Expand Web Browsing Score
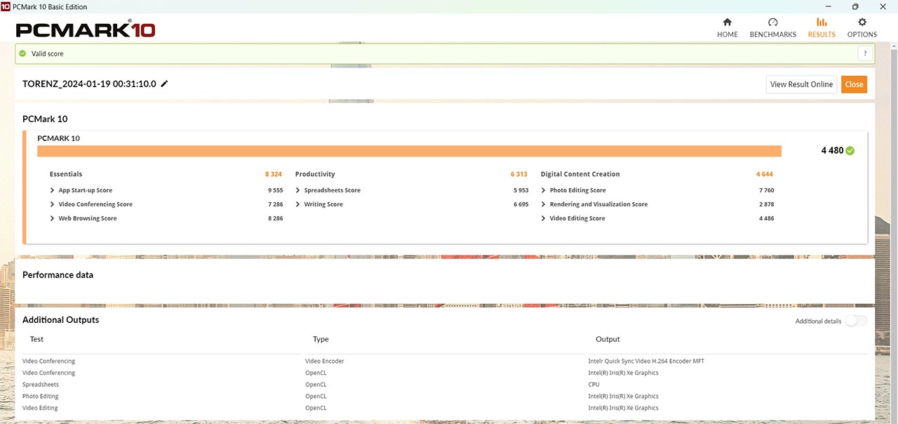 [x=52, y=218]
